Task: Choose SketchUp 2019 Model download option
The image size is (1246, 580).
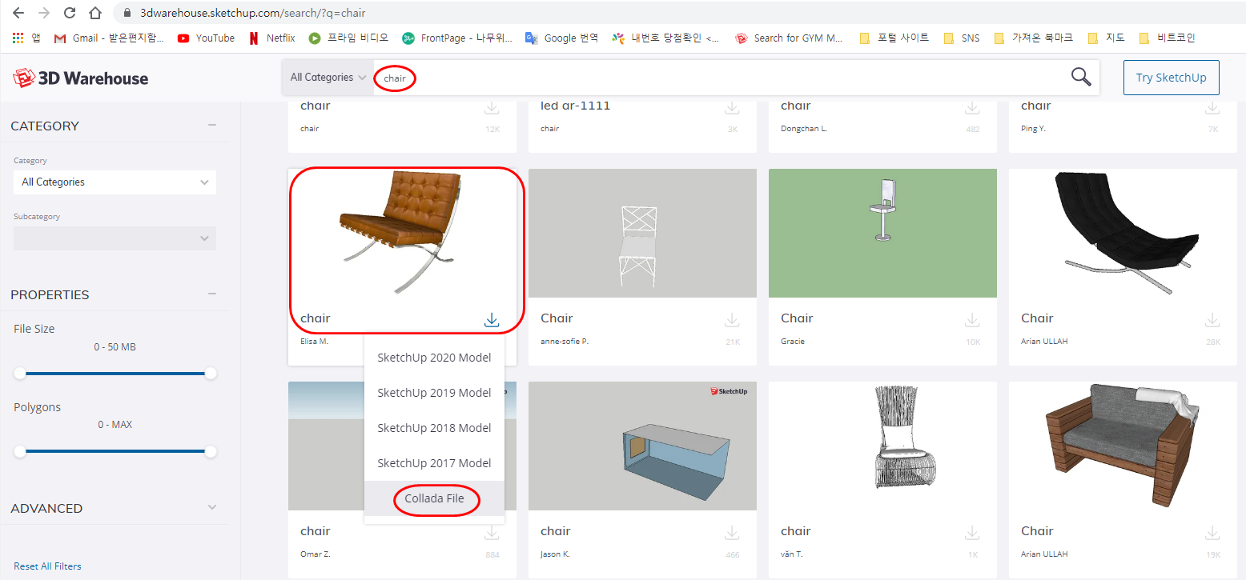Action: 434,393
